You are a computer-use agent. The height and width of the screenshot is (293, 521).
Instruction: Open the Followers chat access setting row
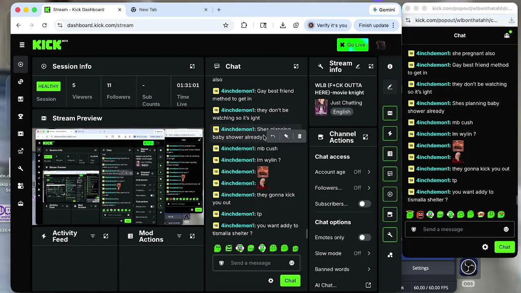(x=343, y=188)
